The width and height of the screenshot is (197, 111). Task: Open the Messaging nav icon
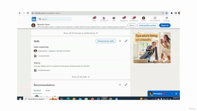point(124,19)
